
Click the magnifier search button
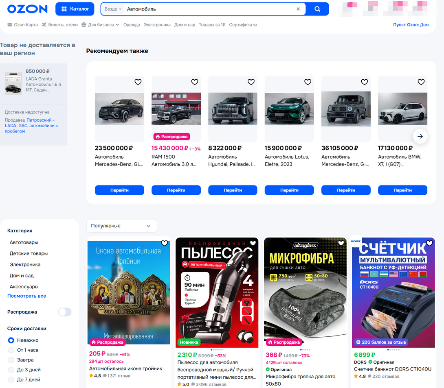(x=317, y=9)
